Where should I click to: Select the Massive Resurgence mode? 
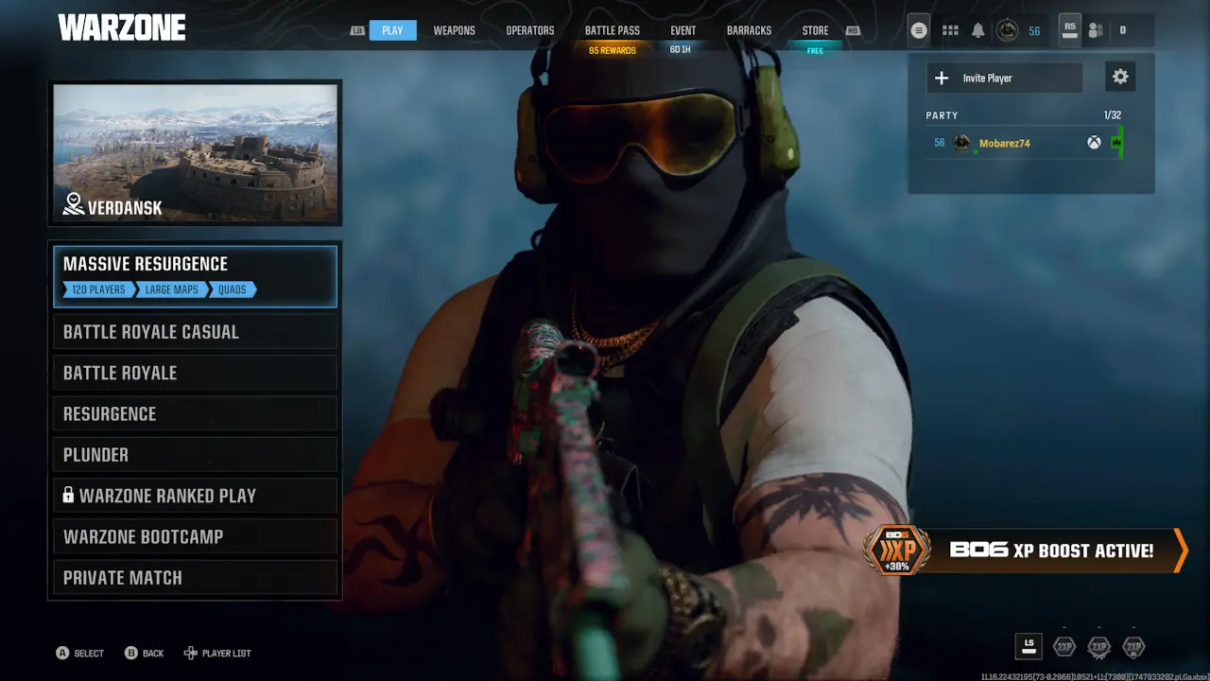pyautogui.click(x=195, y=276)
